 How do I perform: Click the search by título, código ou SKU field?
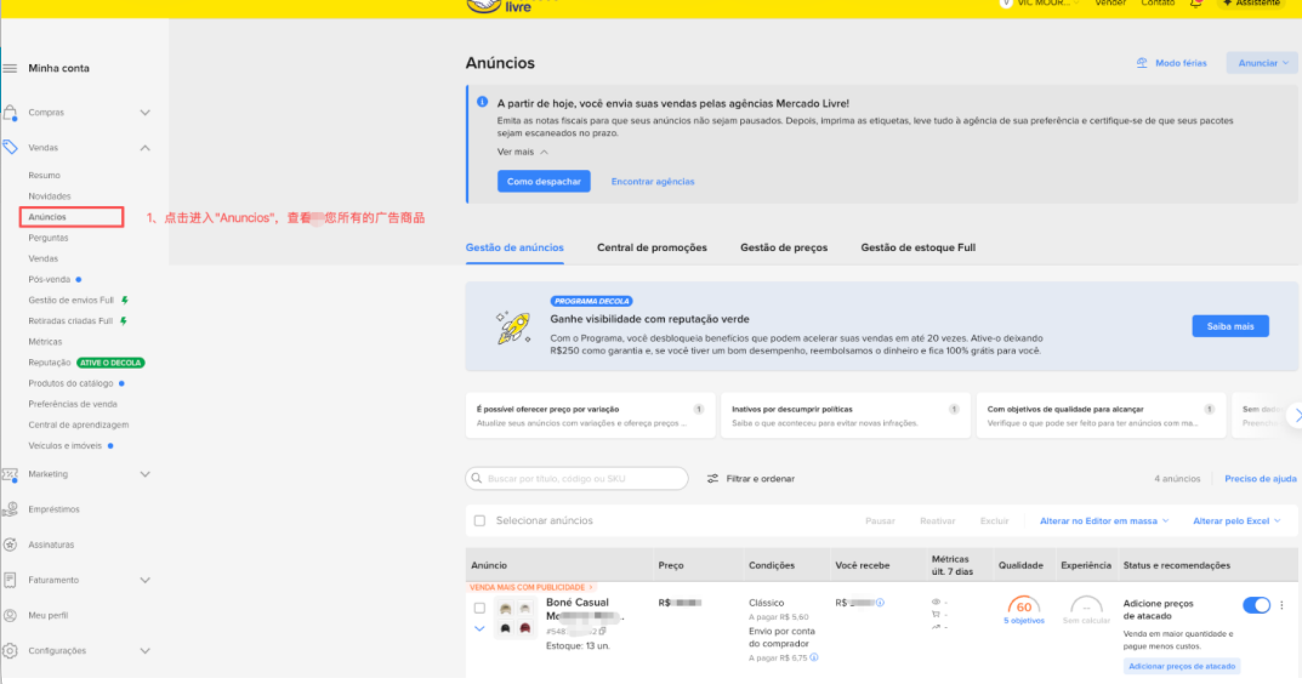pos(577,478)
